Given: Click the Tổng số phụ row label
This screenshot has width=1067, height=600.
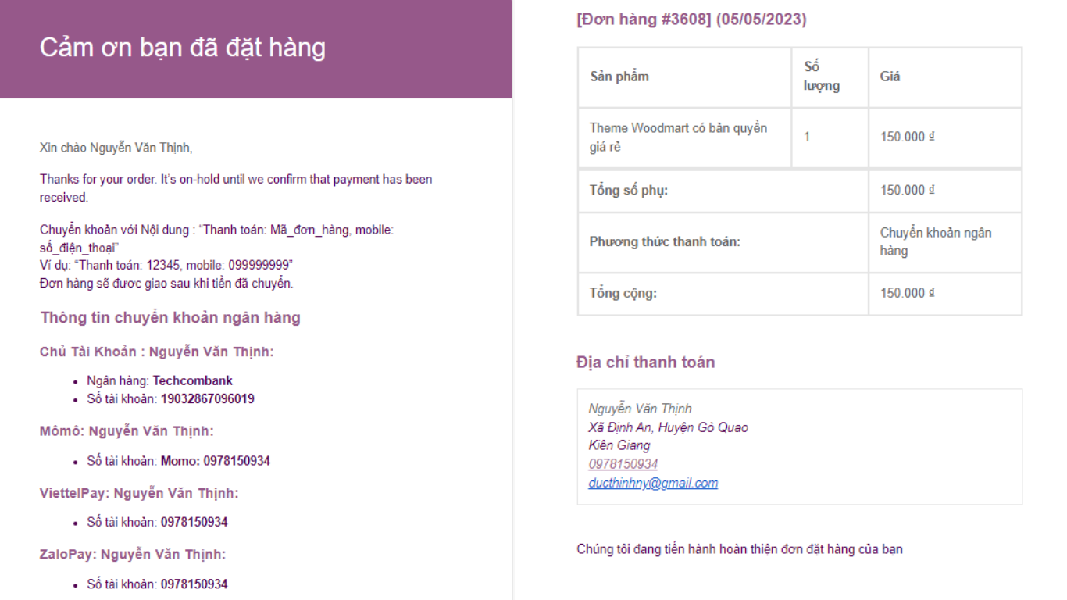Looking at the screenshot, I should pyautogui.click(x=628, y=190).
